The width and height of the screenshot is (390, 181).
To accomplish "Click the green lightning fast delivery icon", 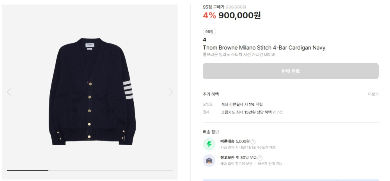I will [209, 144].
